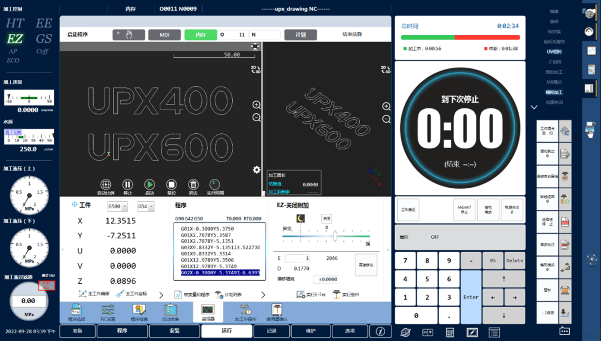This screenshot has height=341, width=601.
Task: Click the handshake icon in right sidebar
Action: click(x=589, y=13)
